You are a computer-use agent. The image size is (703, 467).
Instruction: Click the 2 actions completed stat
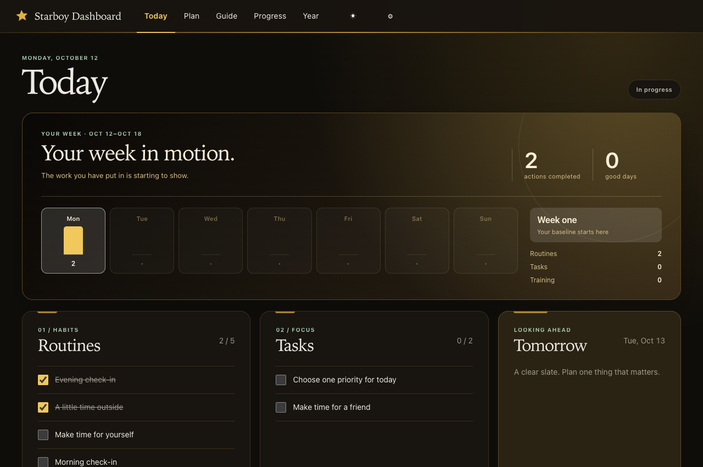[x=552, y=165]
